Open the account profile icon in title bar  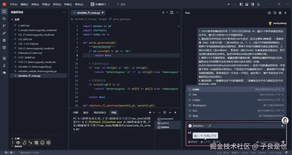click(258, 4)
